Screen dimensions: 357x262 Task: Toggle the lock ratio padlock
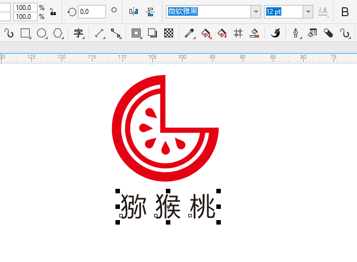click(x=53, y=12)
